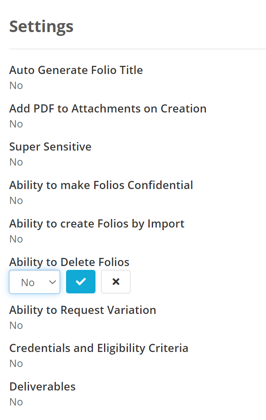Edit the Auto Generate Folio Title value
Screen dimensions: 266x420
[x=16, y=86]
